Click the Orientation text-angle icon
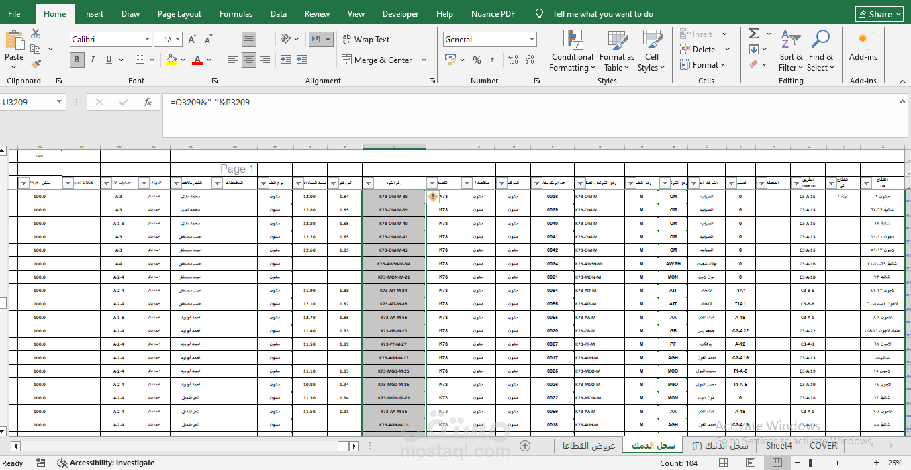 287,39
